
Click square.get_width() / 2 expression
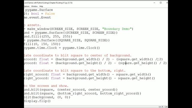coord(139,59)
